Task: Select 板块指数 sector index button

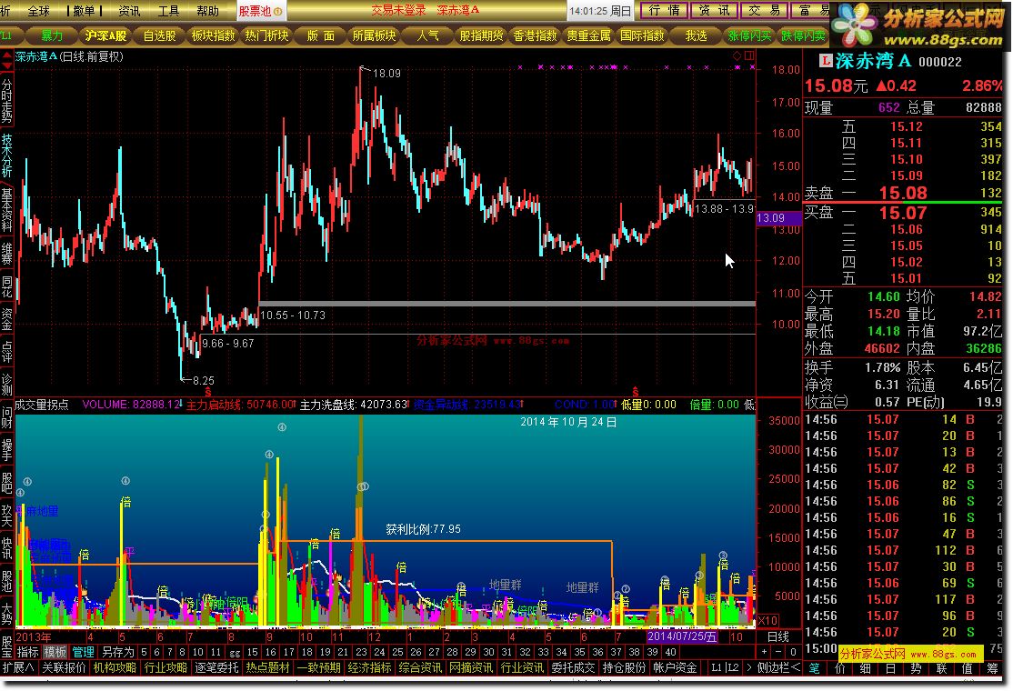Action: tap(213, 36)
